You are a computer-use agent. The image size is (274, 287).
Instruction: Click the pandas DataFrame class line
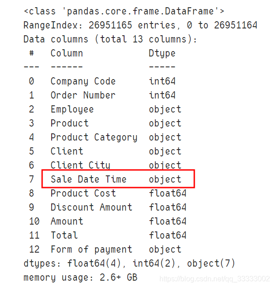click(124, 11)
